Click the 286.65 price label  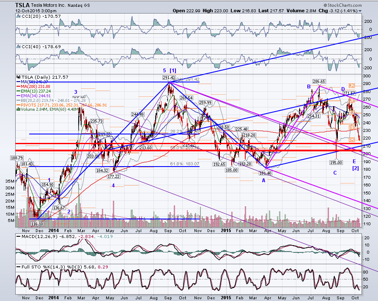point(319,82)
